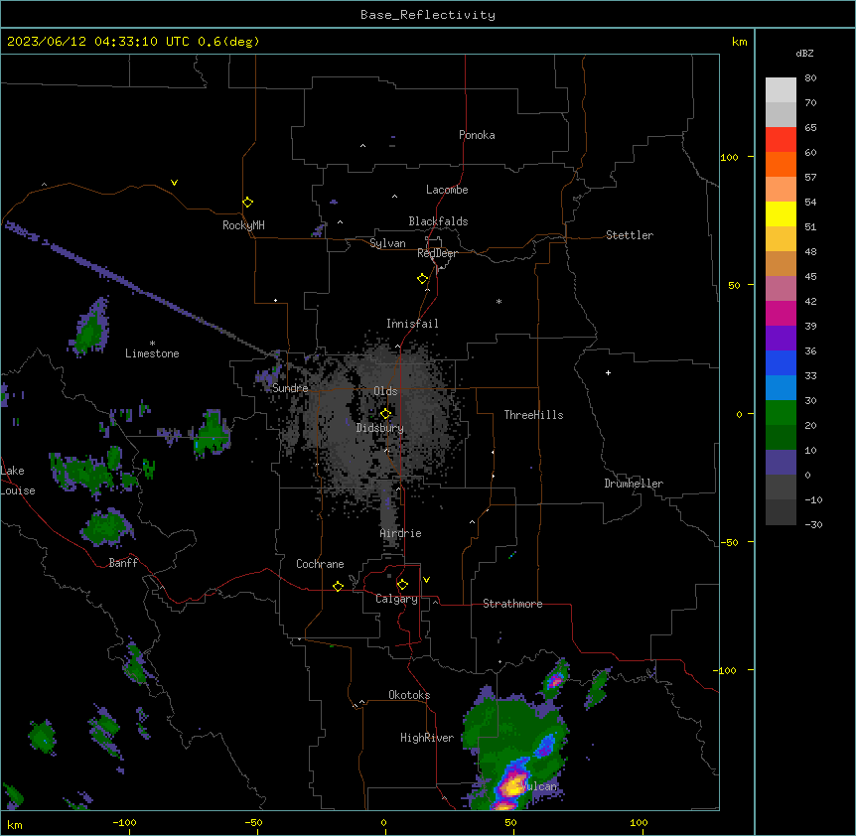Select the orange 57-60 dBZ legend swatch
This screenshot has height=836, width=856.
point(781,164)
